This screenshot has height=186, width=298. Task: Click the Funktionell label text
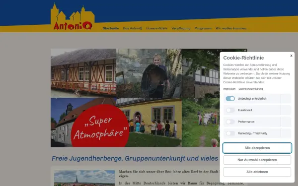(x=245, y=110)
